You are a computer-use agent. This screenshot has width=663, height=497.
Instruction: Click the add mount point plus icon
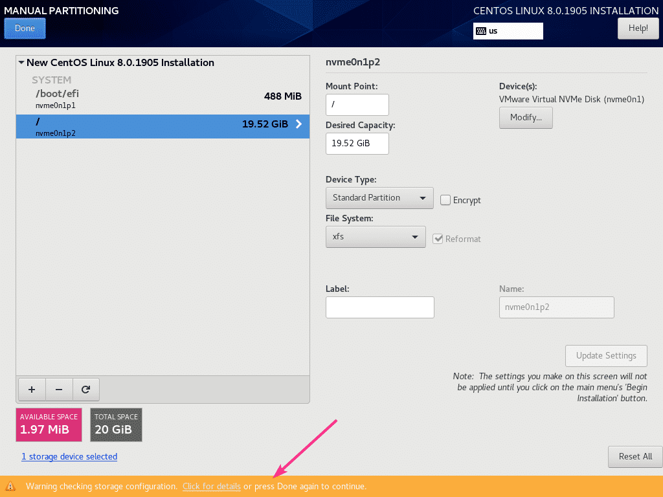pyautogui.click(x=31, y=390)
